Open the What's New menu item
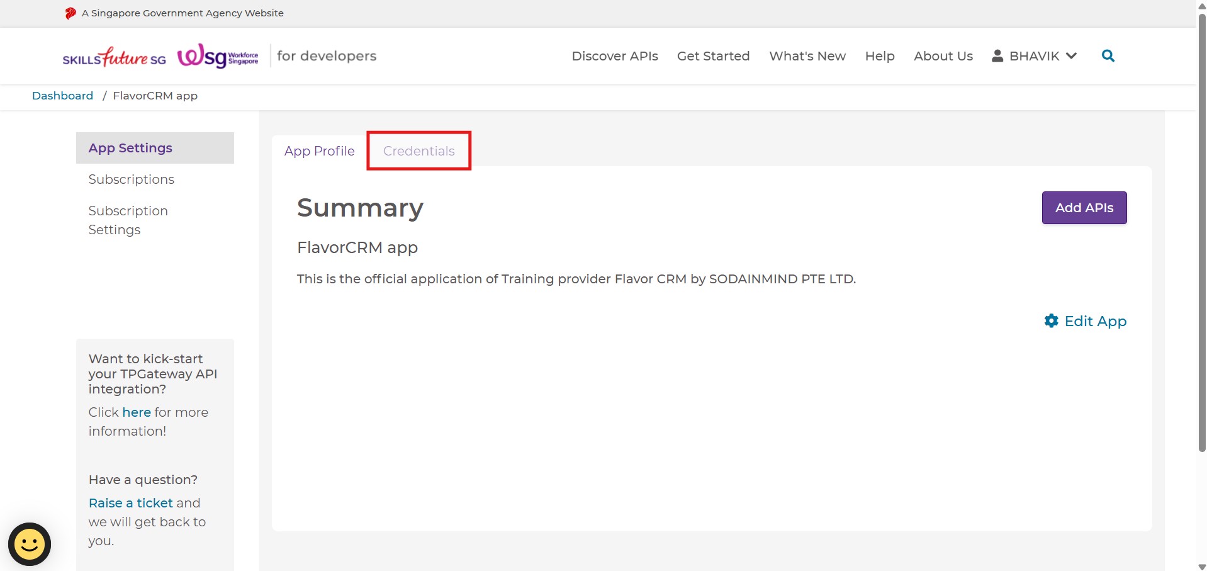This screenshot has width=1207, height=571. click(807, 56)
